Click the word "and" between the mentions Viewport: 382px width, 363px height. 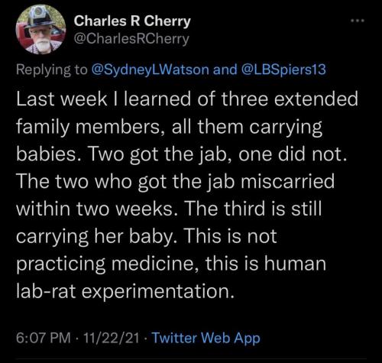click(x=225, y=70)
